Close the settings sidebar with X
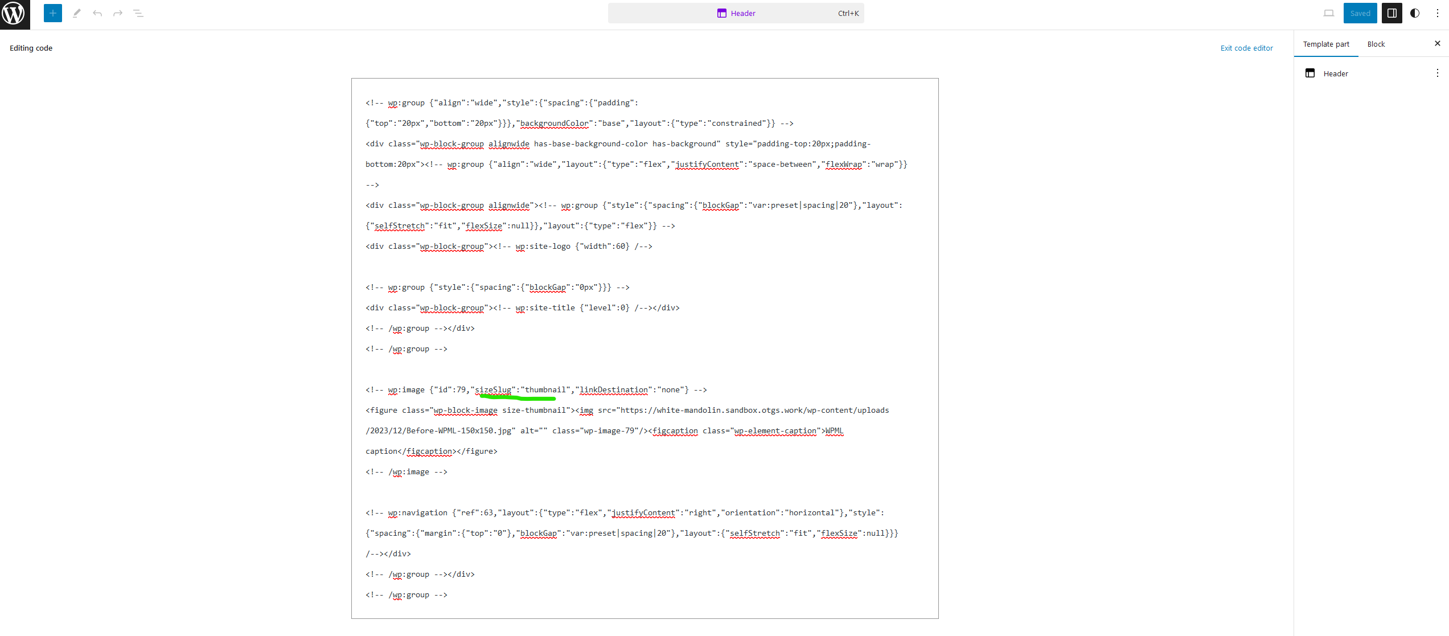Image resolution: width=1449 pixels, height=636 pixels. point(1437,43)
